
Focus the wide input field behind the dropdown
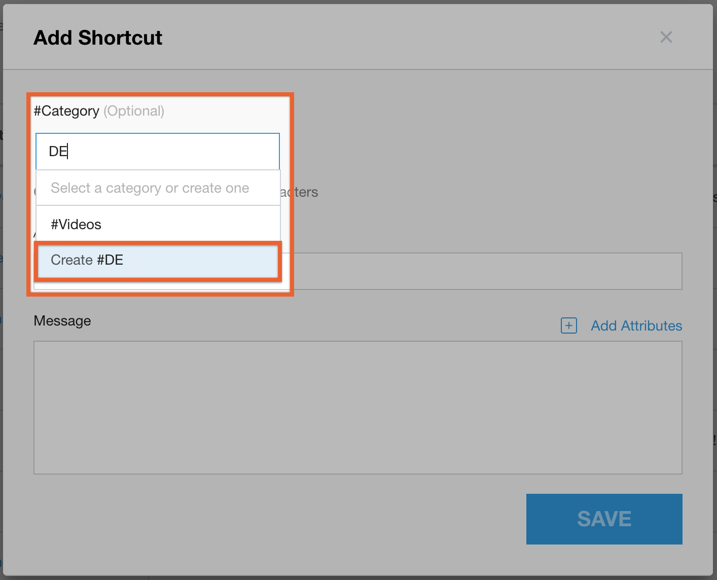click(482, 271)
